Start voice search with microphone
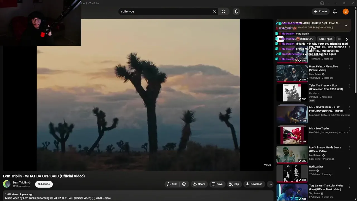Screen dimensions: 357x201 (236, 11)
